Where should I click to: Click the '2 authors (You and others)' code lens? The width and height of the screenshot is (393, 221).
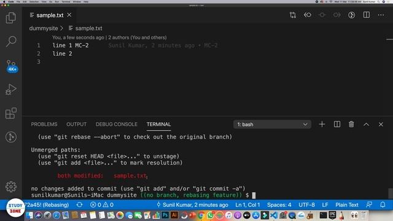138,37
